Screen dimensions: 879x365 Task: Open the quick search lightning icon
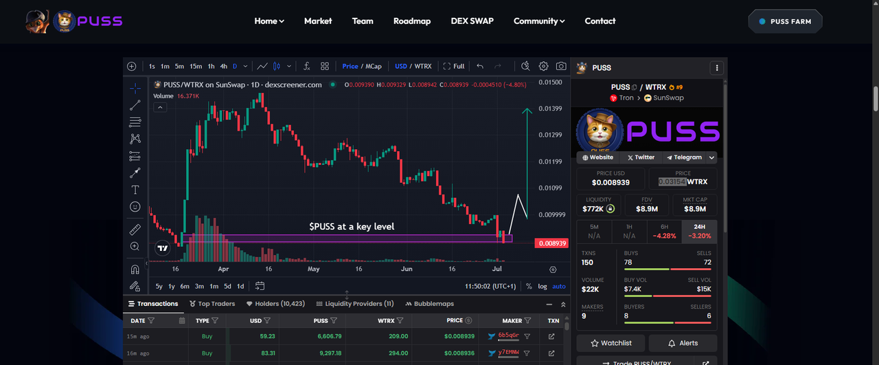click(x=525, y=66)
